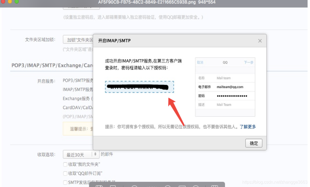Click the IMAP/SMTP服务 row text
Screen dimensions: 310x187
click(78, 89)
